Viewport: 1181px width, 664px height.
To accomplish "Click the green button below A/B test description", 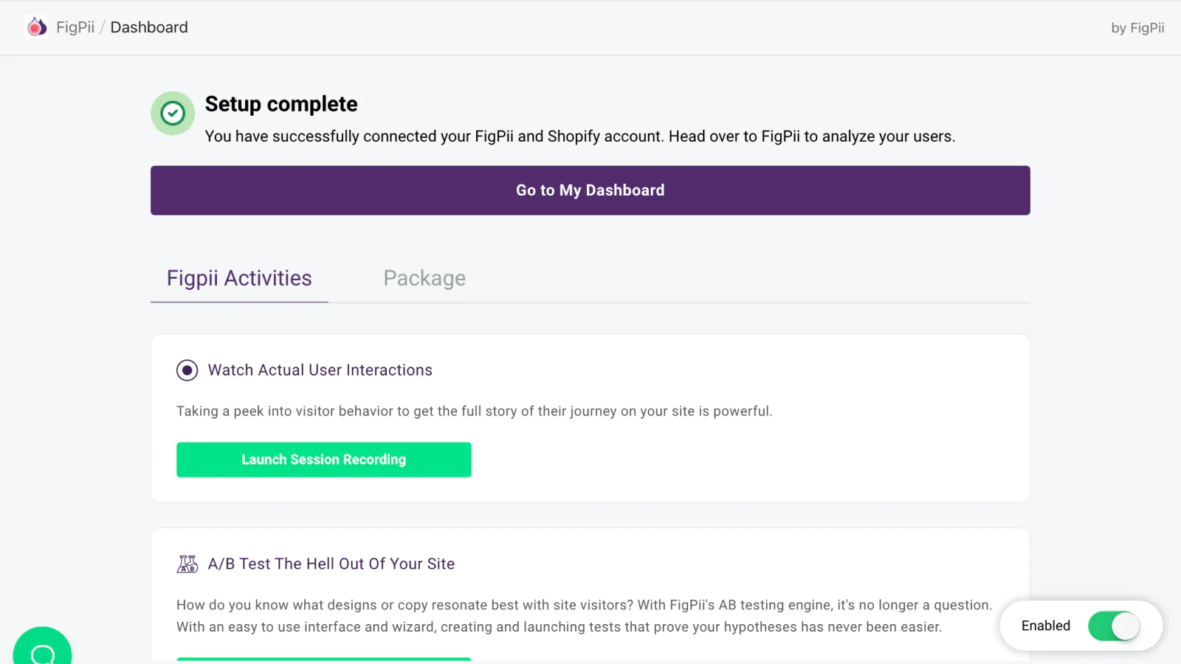I will (x=324, y=660).
